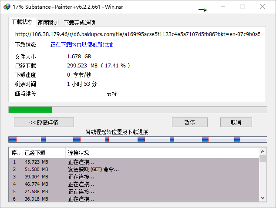Select thread row 5 with 21.588 MB
Image resolution: width=276 pixels, height=208 pixels.
[134, 191]
